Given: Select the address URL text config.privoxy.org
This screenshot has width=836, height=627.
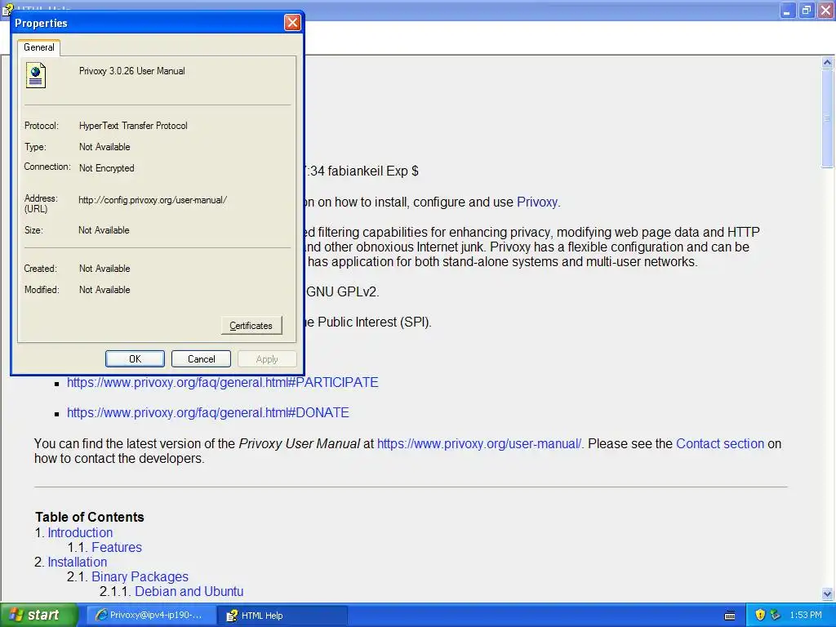Looking at the screenshot, I should point(153,200).
